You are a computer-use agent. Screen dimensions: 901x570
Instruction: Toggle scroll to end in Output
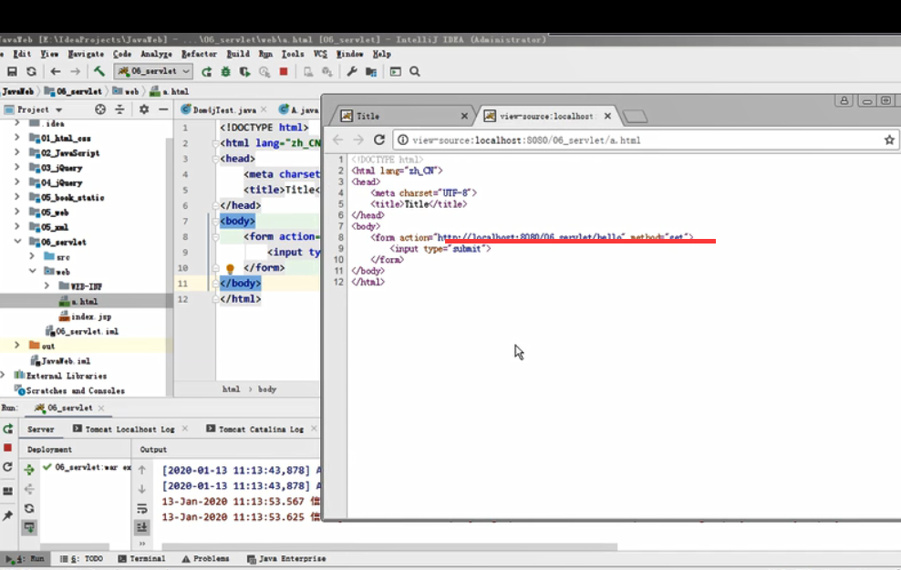click(x=142, y=527)
